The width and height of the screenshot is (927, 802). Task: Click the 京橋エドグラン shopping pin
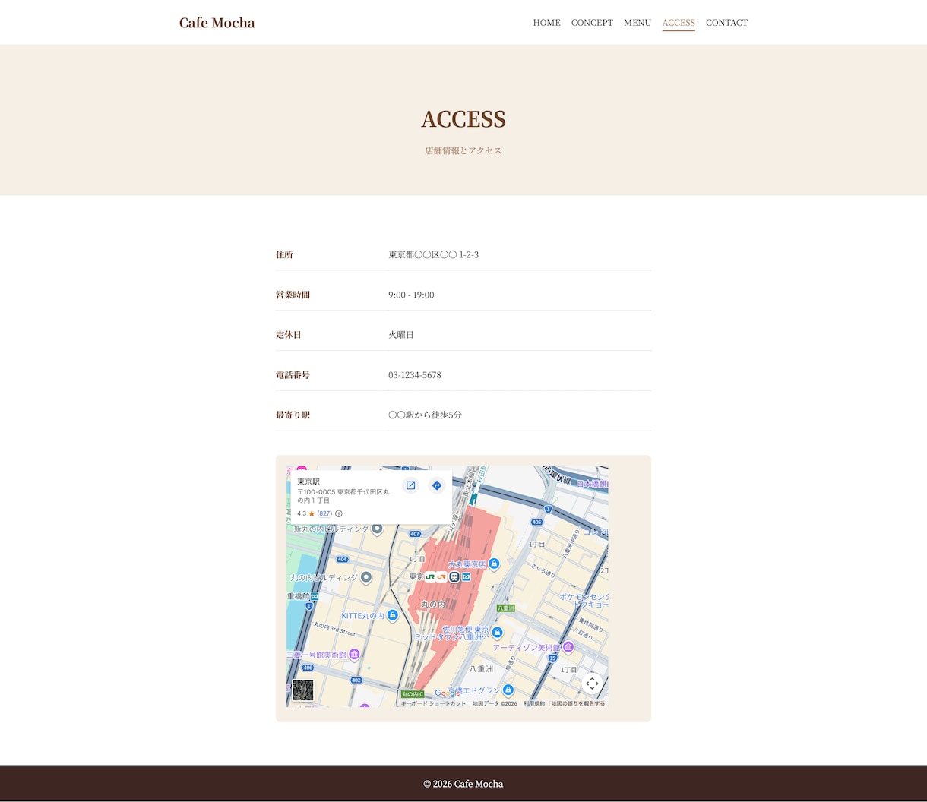tap(508, 690)
